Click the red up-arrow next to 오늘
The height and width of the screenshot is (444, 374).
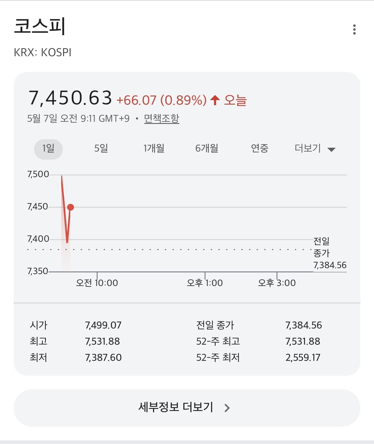[x=215, y=100]
